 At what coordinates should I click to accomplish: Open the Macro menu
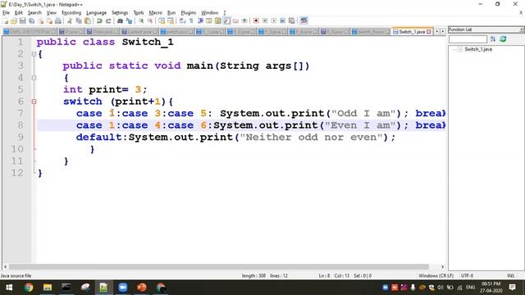[x=155, y=13]
